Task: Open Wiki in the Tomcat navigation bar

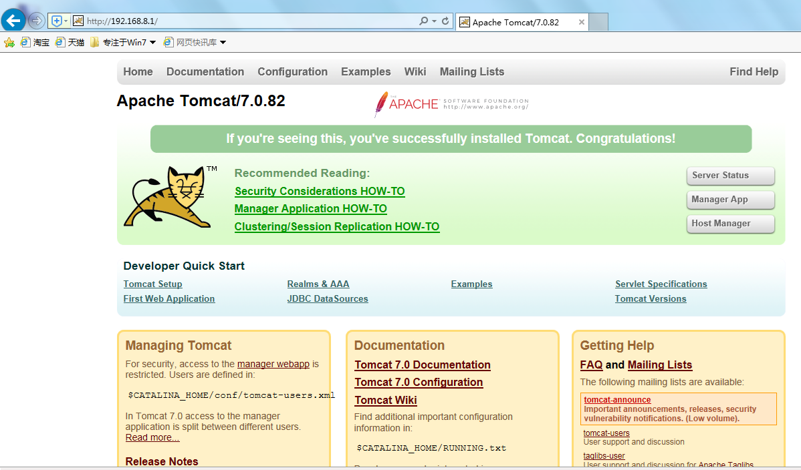Action: (415, 72)
